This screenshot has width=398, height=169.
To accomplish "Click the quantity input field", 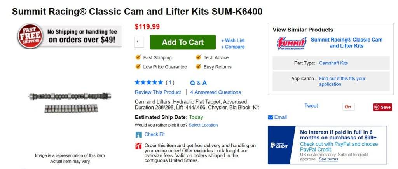I will [x=139, y=42].
